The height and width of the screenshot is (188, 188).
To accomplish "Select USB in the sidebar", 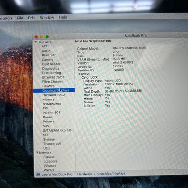I will (47, 148).
